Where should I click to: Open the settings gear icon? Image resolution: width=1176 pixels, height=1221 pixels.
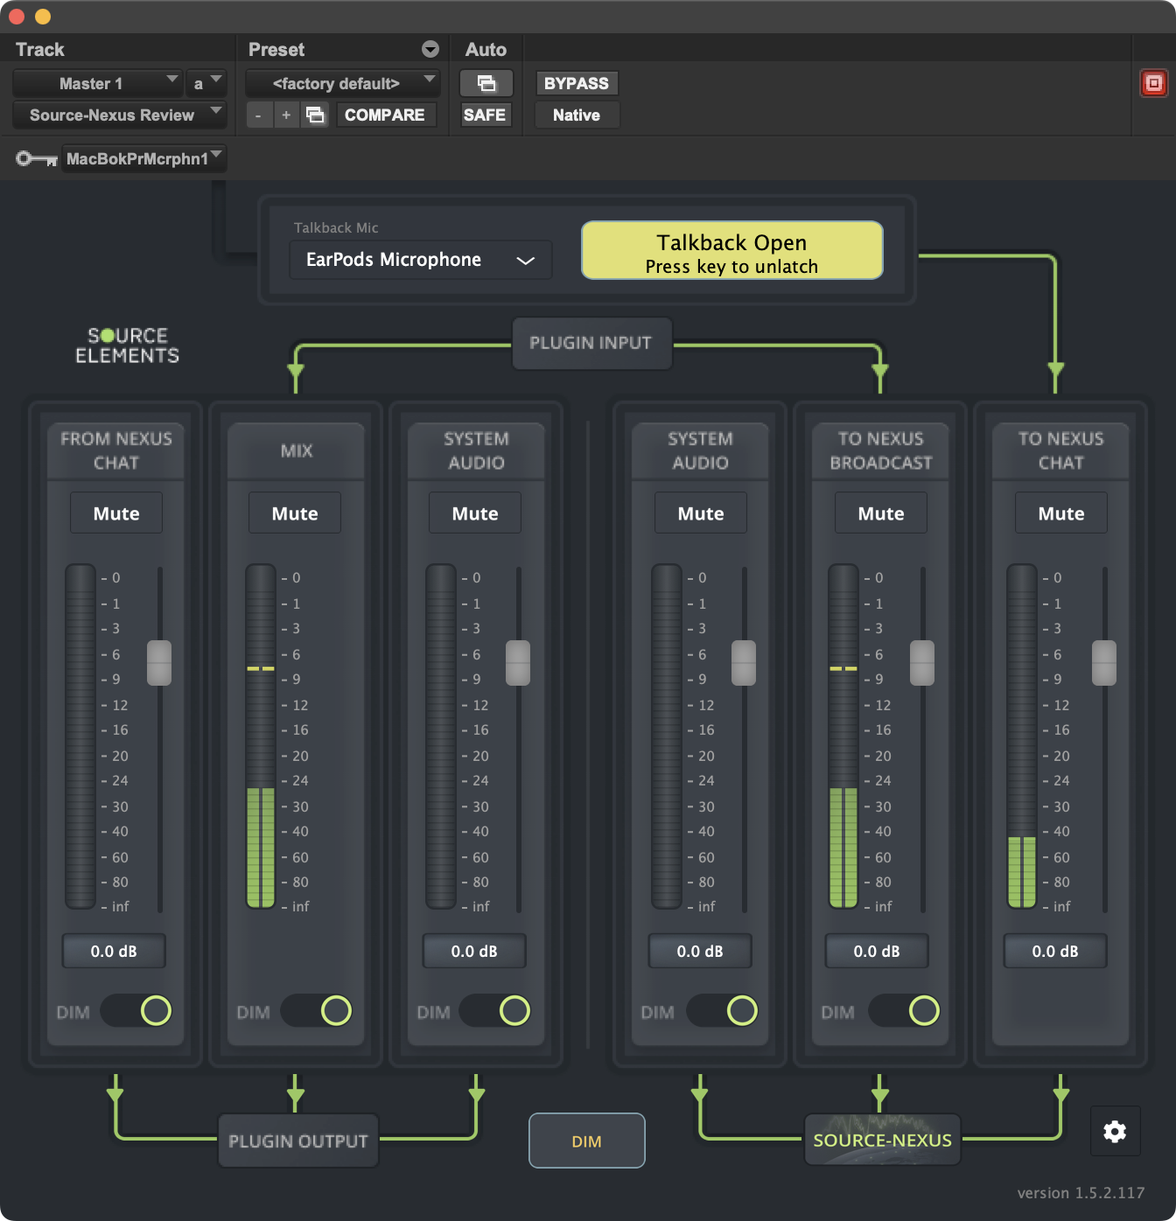click(1114, 1132)
